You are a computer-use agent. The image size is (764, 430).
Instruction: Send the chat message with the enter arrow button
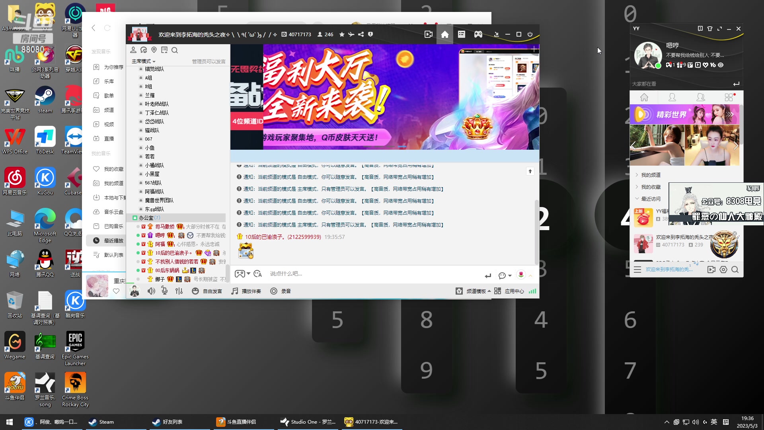pos(487,275)
